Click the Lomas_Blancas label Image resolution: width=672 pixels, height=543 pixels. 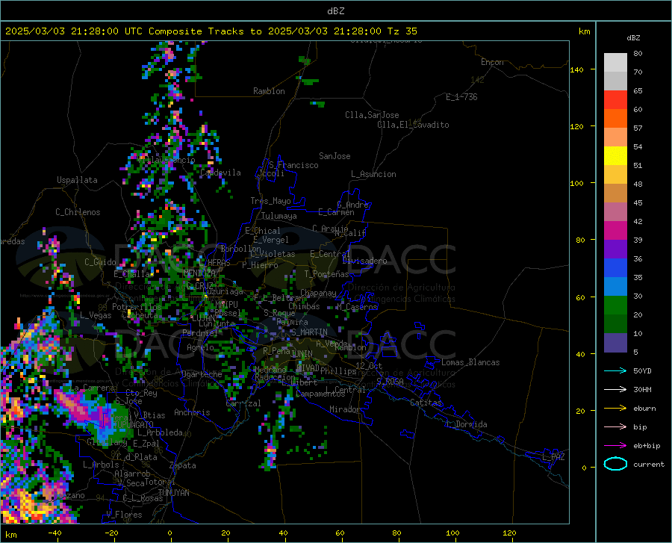pyautogui.click(x=470, y=362)
